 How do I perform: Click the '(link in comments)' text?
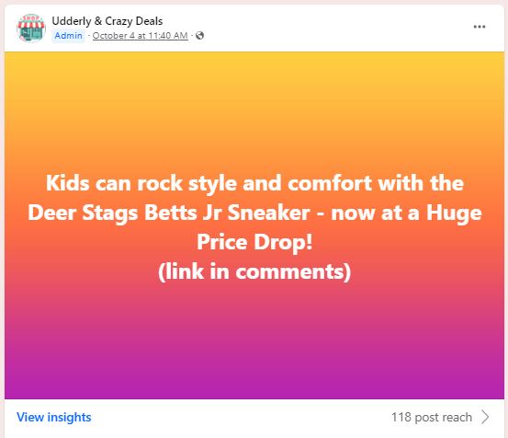[x=254, y=271]
